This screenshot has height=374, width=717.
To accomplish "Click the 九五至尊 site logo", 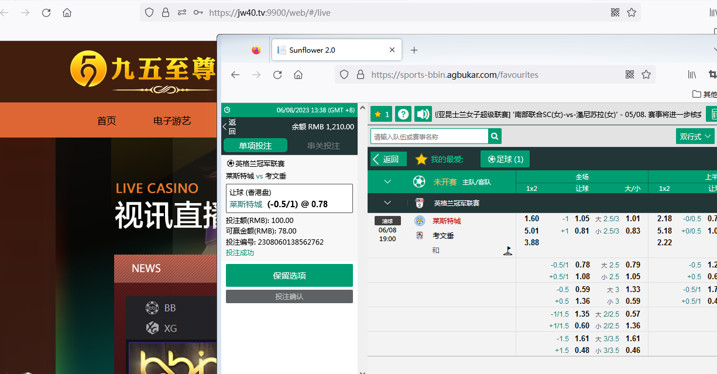I will coord(143,71).
